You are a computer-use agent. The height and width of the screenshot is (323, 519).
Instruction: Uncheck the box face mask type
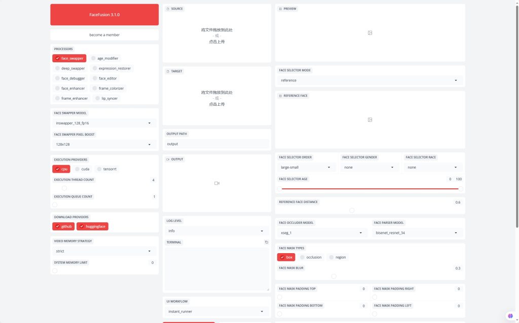click(286, 257)
